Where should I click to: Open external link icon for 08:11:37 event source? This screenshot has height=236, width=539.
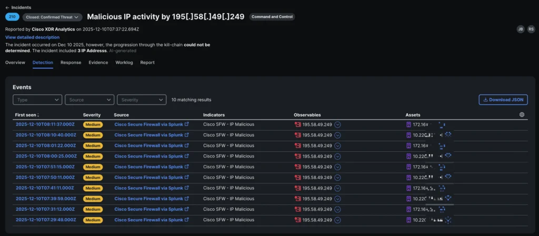click(x=187, y=124)
